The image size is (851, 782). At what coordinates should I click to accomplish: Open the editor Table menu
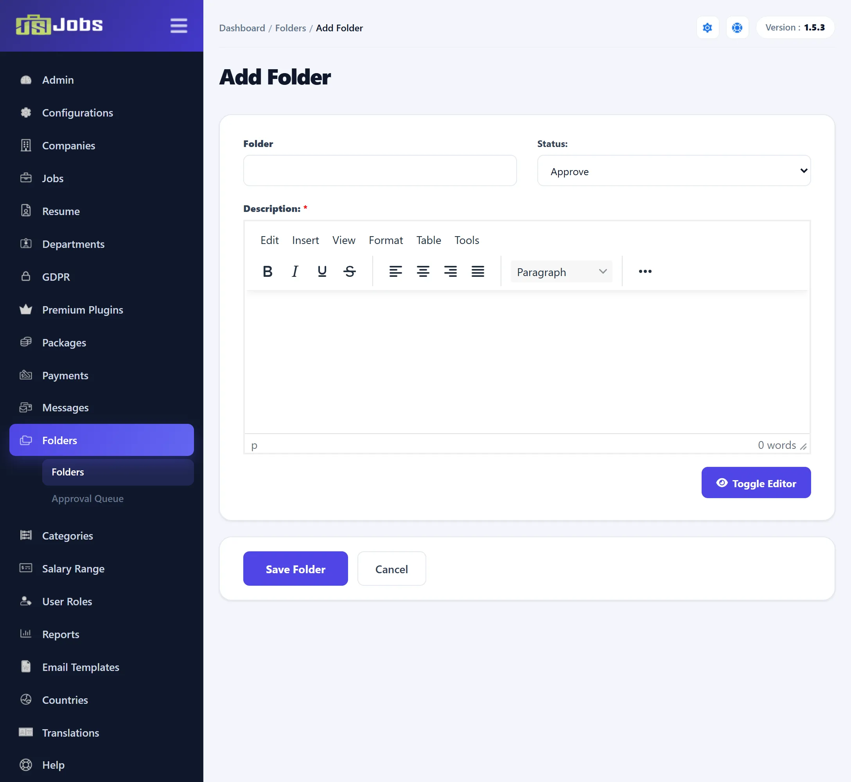tap(429, 240)
